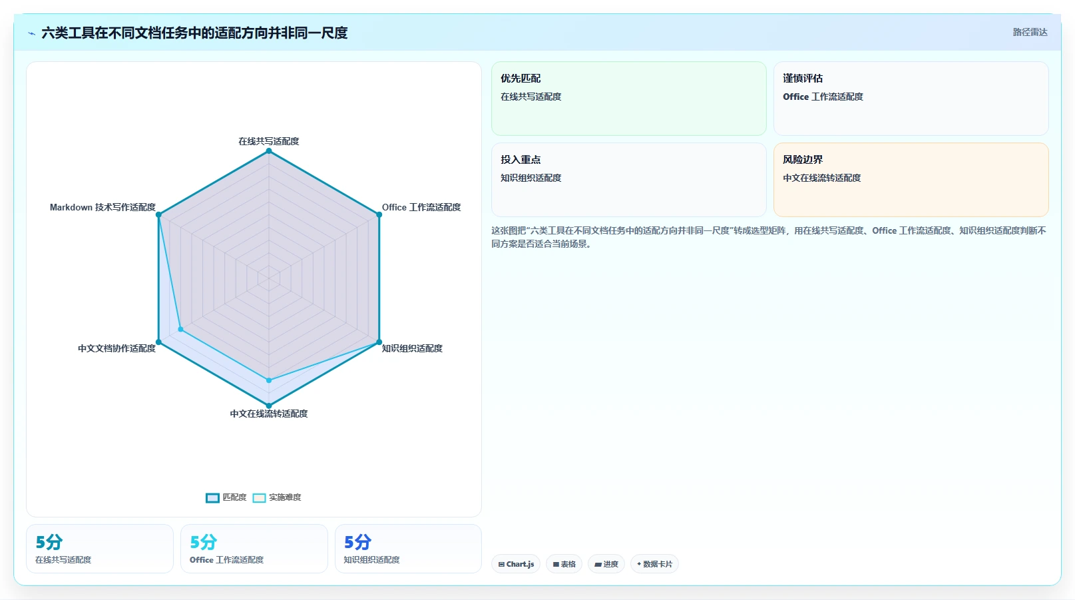Open the 优先匹配 card

pyautogui.click(x=628, y=99)
